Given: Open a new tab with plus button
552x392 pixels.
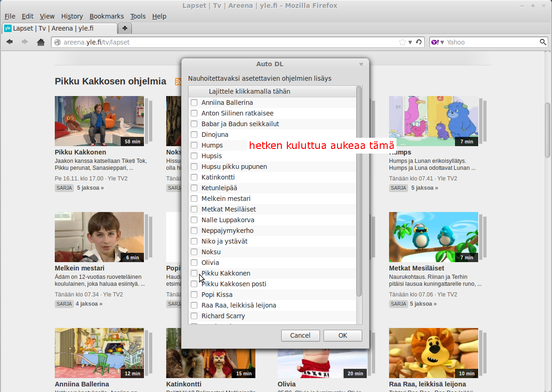Looking at the screenshot, I should [x=125, y=28].
